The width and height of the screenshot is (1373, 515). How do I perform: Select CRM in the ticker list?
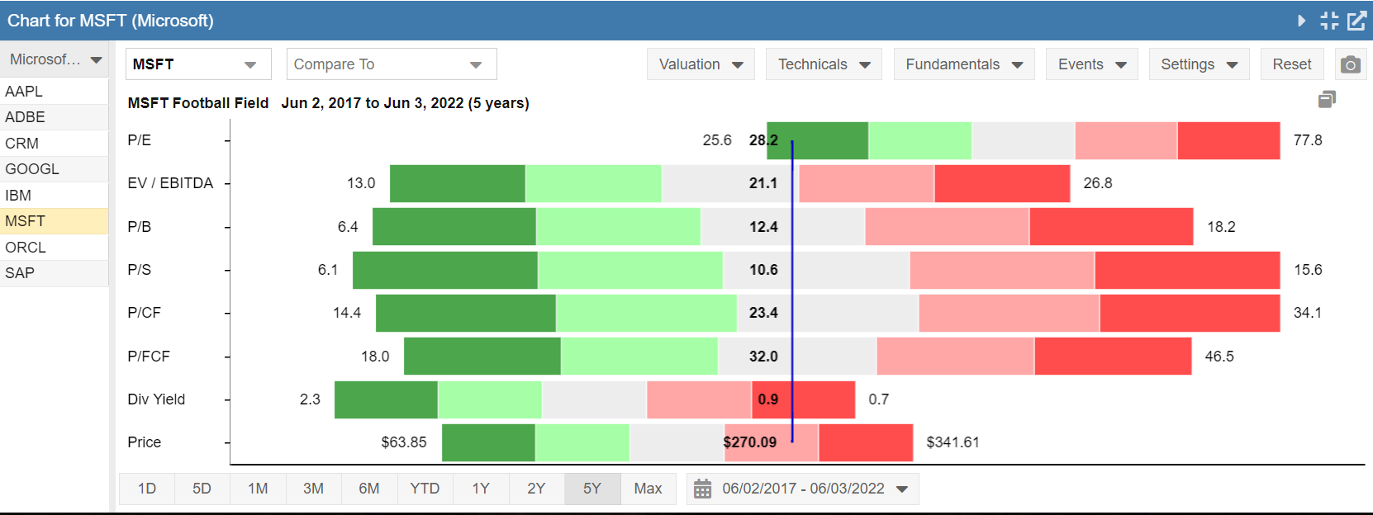(55, 144)
